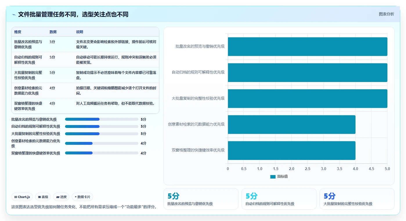Click chart bar for 自动归档的规则可解释性优先级

(307, 72)
